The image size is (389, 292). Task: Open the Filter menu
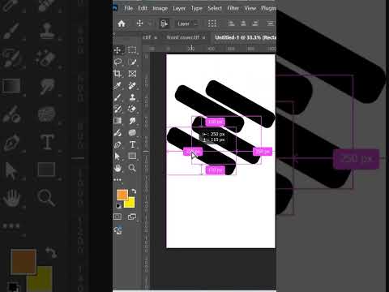tap(233, 8)
